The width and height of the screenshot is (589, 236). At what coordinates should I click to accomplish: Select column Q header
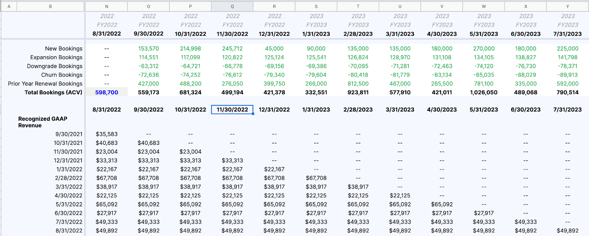pyautogui.click(x=232, y=6)
